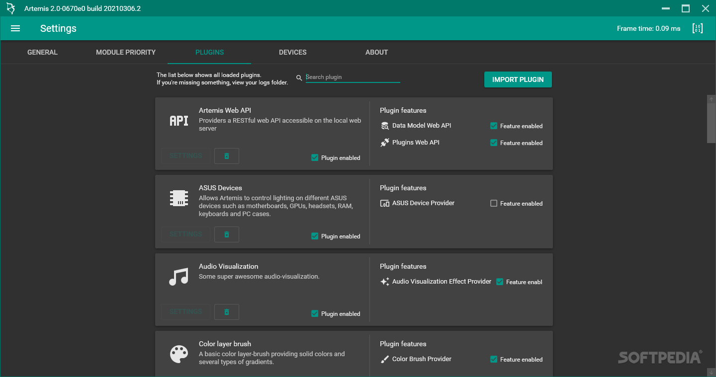Screen dimensions: 716x377
Task: Select the Plugins tab
Action: pyautogui.click(x=209, y=52)
